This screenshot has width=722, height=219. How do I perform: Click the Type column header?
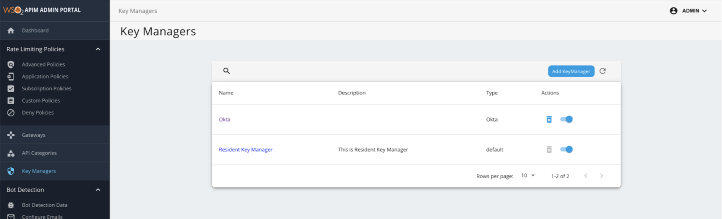(492, 93)
